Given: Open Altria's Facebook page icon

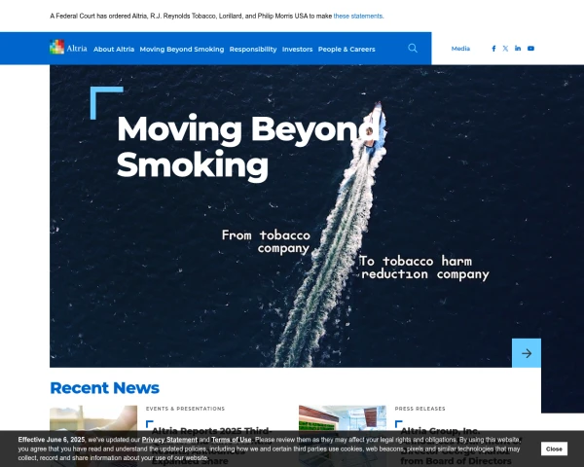Looking at the screenshot, I should pyautogui.click(x=493, y=49).
